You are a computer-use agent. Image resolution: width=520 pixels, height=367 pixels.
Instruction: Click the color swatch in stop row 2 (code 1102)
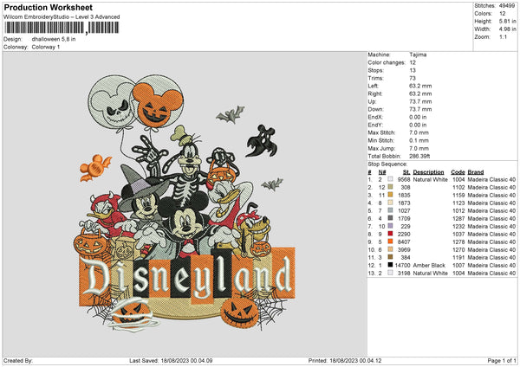[390, 187]
